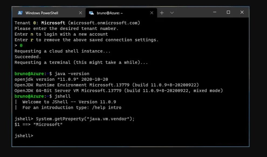Screen dimensions: 267x157
Task: Close the Windows PowerShell tab
Action: coord(80,12)
